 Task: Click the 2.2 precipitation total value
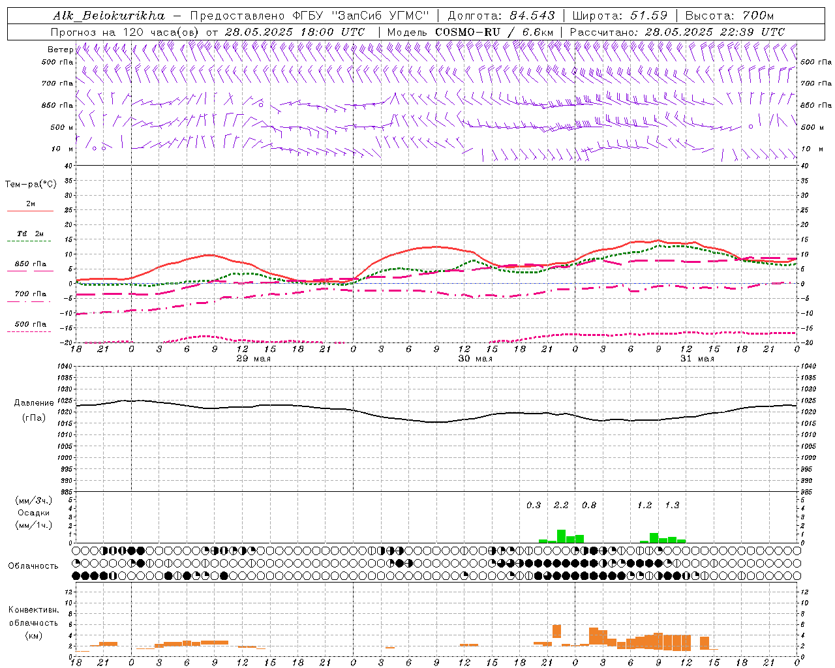click(x=561, y=505)
